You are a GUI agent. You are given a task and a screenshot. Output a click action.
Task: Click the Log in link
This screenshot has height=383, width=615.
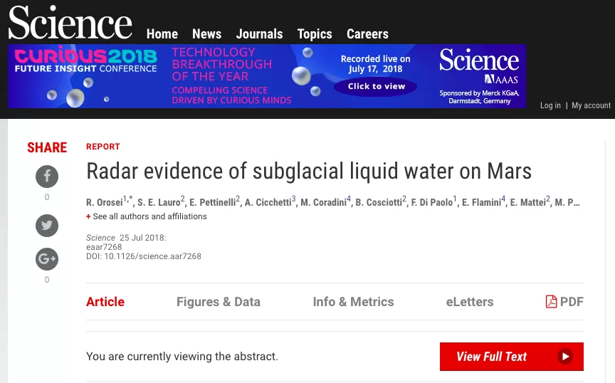pos(550,105)
